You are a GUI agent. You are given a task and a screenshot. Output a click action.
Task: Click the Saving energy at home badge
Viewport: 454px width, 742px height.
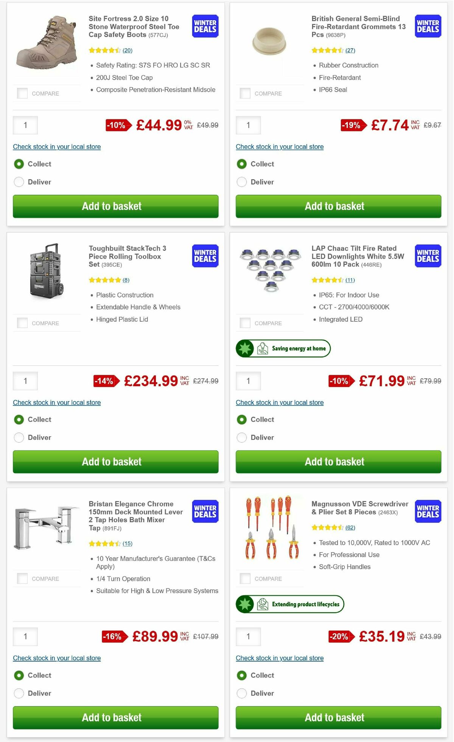[x=282, y=348]
